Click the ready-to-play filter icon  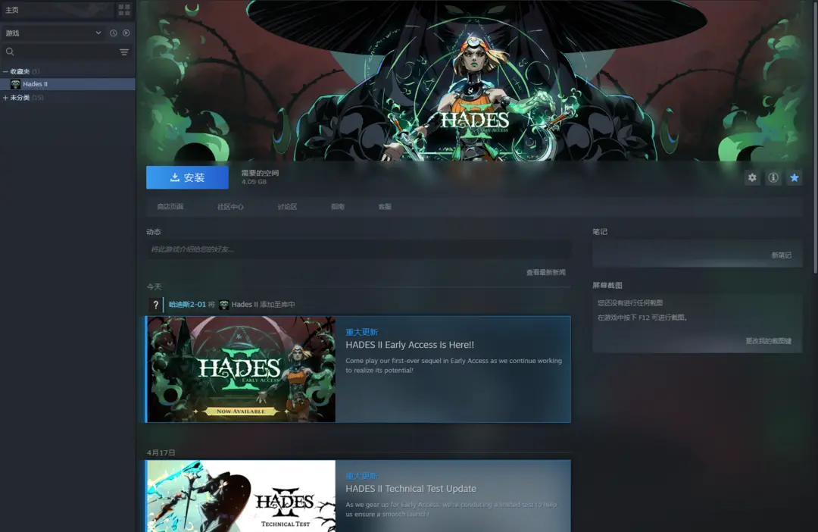pyautogui.click(x=126, y=33)
